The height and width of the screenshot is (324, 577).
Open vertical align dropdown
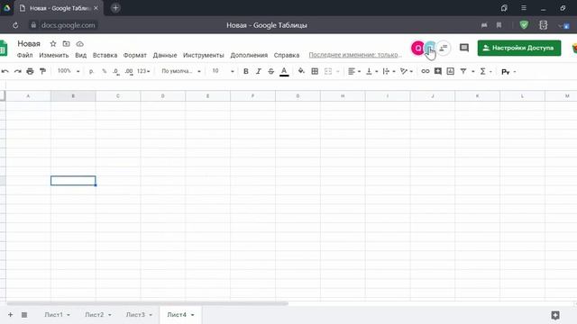coord(371,71)
